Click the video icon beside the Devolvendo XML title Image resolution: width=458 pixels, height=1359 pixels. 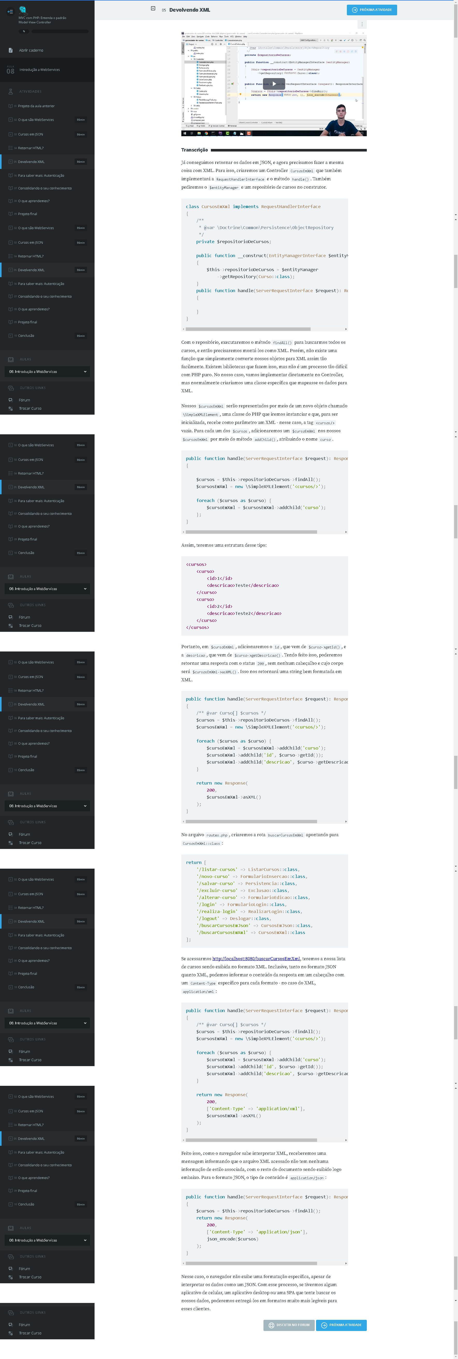tap(153, 9)
